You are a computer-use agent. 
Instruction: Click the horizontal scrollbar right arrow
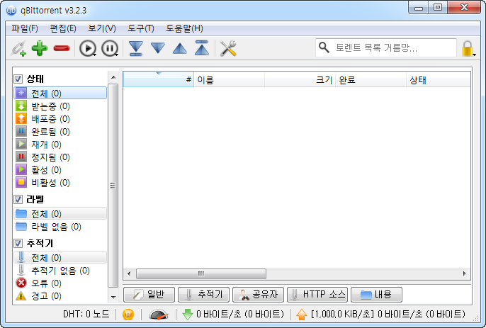(x=464, y=273)
